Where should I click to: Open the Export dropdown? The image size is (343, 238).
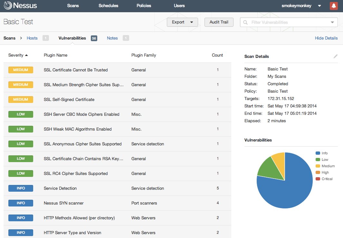(x=182, y=22)
